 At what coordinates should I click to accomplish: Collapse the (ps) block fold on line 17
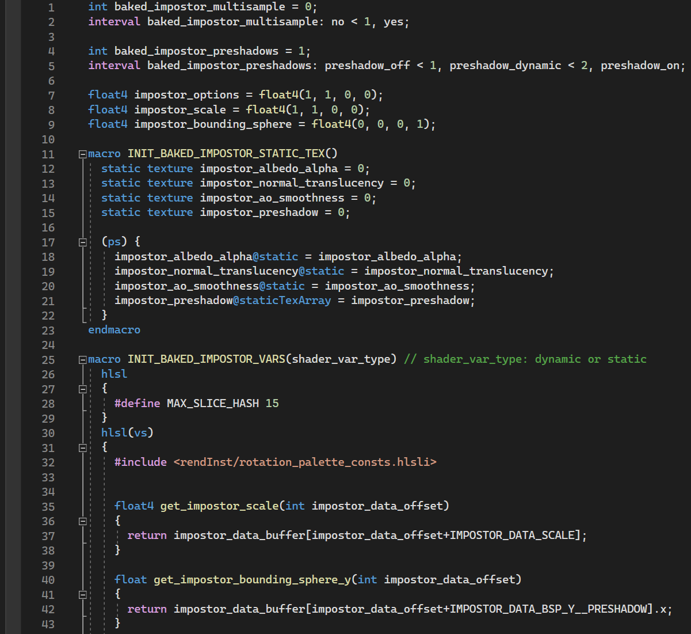pyautogui.click(x=82, y=242)
